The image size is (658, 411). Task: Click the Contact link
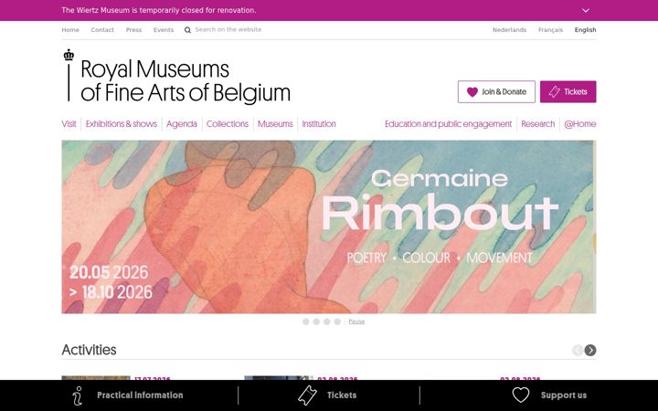pos(102,30)
